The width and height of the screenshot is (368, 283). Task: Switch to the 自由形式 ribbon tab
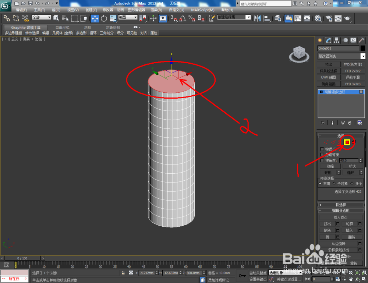click(x=62, y=28)
